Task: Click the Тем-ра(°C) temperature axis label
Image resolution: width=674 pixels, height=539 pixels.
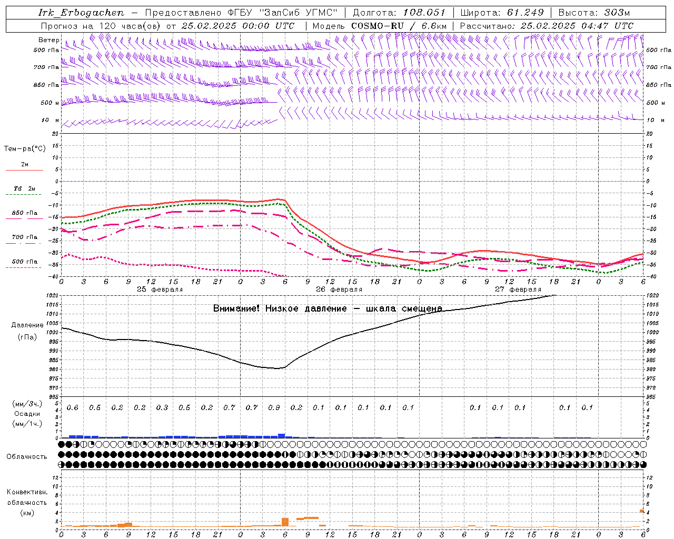Action: [25, 149]
